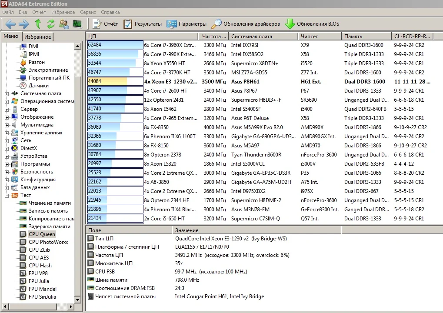Open the users icon in toolbar
This screenshot has width=443, height=313.
tap(64, 24)
